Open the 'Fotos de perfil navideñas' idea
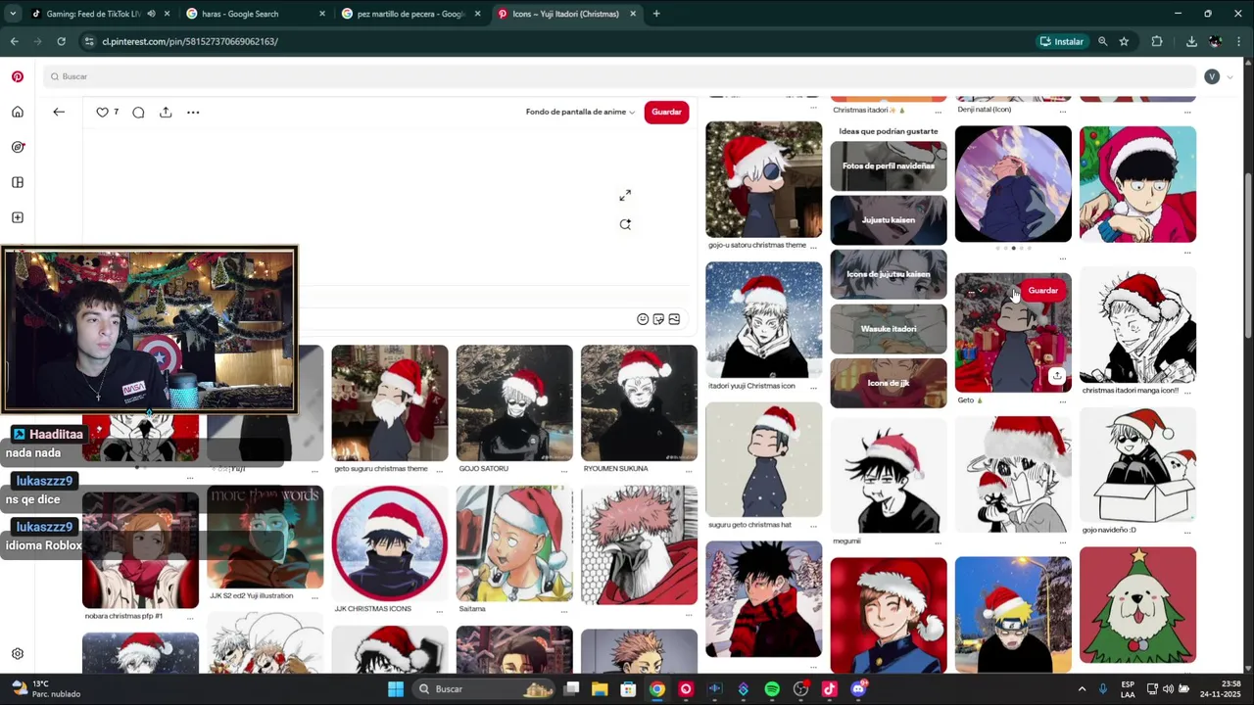The height and width of the screenshot is (705, 1254). pos(889,165)
